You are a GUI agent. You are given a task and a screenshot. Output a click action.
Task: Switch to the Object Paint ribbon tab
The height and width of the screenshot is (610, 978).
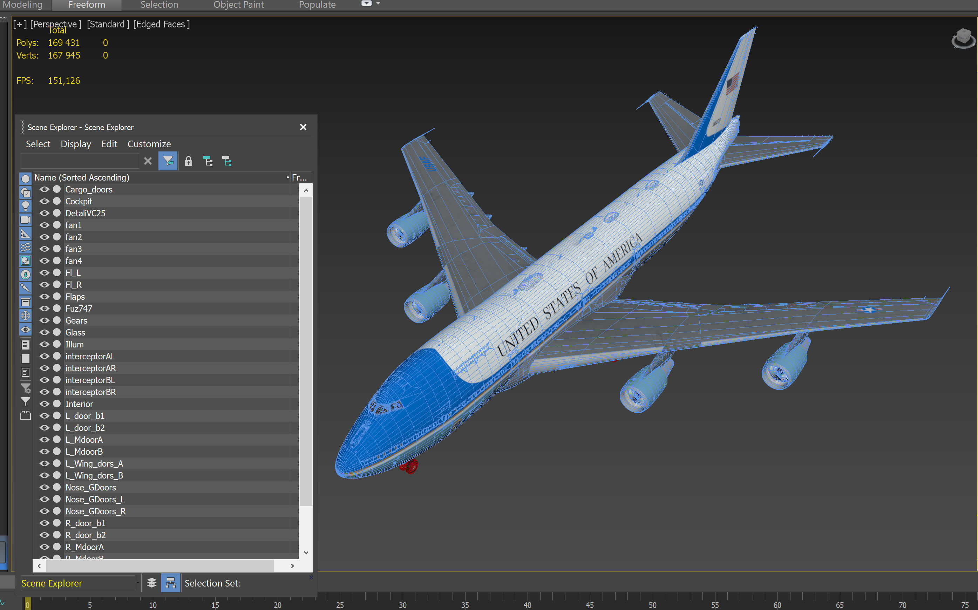point(238,5)
